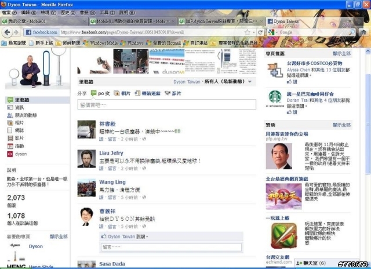Click the page vertical scrollbar thumb
This screenshot has height=269, width=371.
tap(368, 124)
